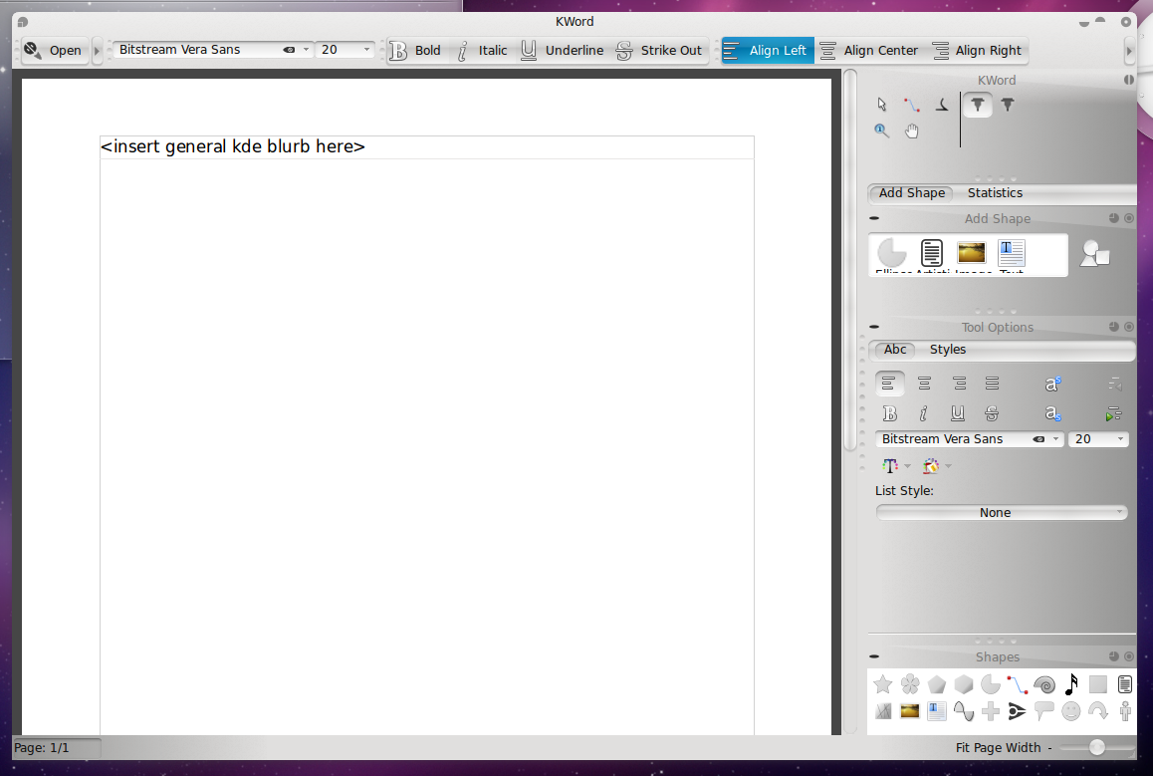Toggle Underline in the top toolbar

coord(563,51)
